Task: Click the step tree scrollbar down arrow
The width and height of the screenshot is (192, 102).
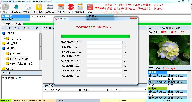Action: click(40, 69)
